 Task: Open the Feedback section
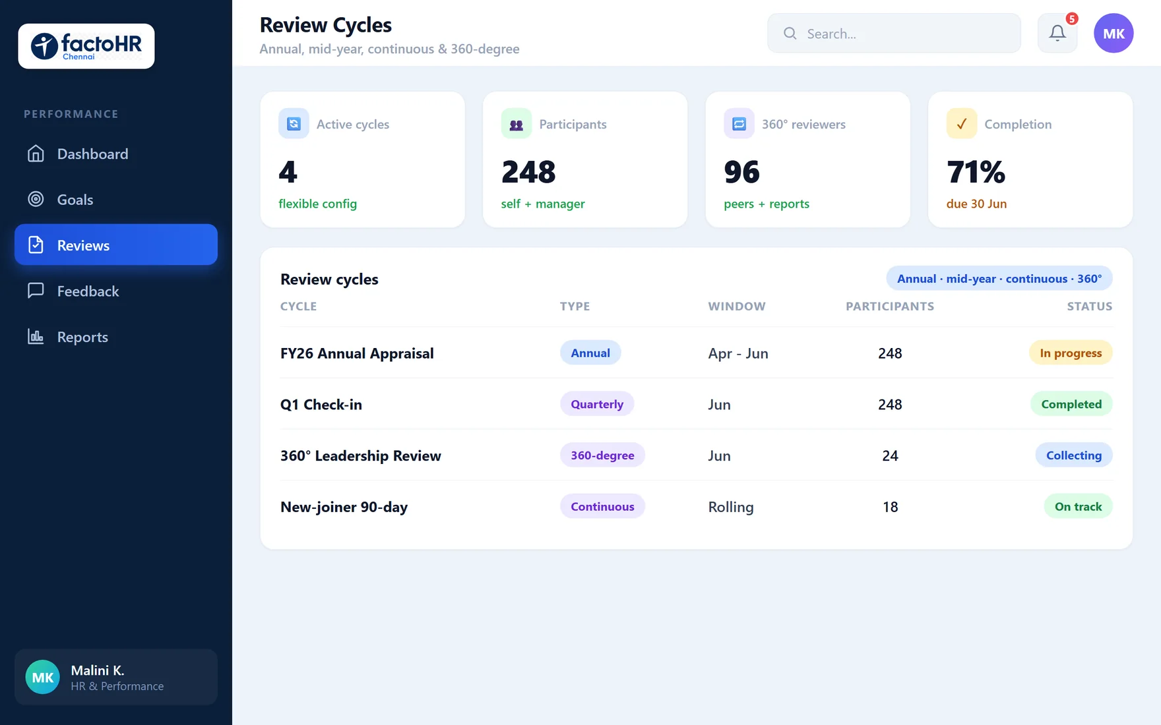coord(116,291)
